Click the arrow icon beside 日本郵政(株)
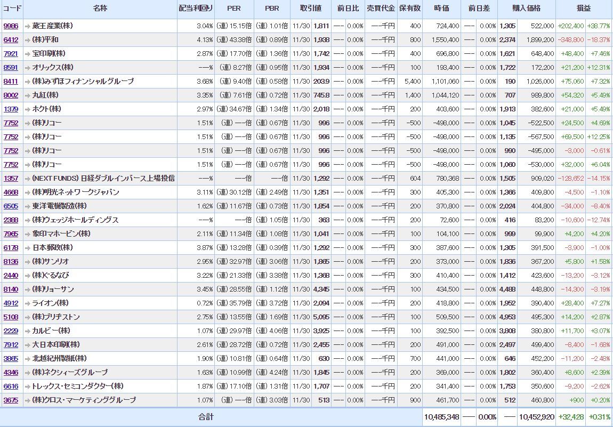The height and width of the screenshot is (427, 613). (28, 248)
